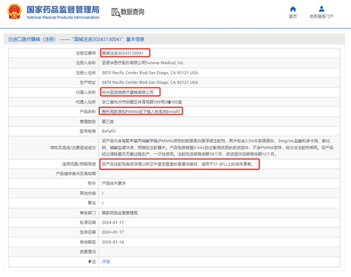Click the 注册人住所 address value
The height and width of the screenshot is (277, 351).
click(150, 72)
